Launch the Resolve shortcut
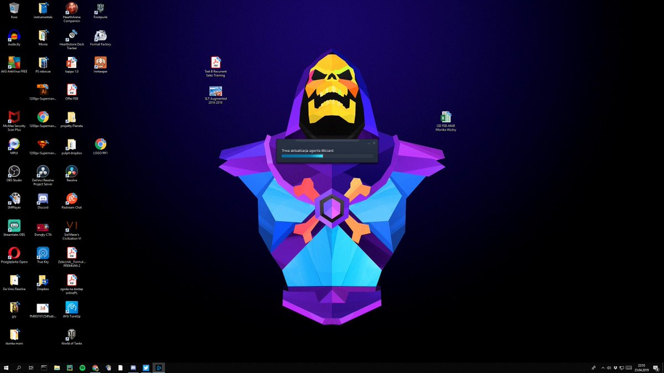Image resolution: width=664 pixels, height=373 pixels. [x=71, y=173]
